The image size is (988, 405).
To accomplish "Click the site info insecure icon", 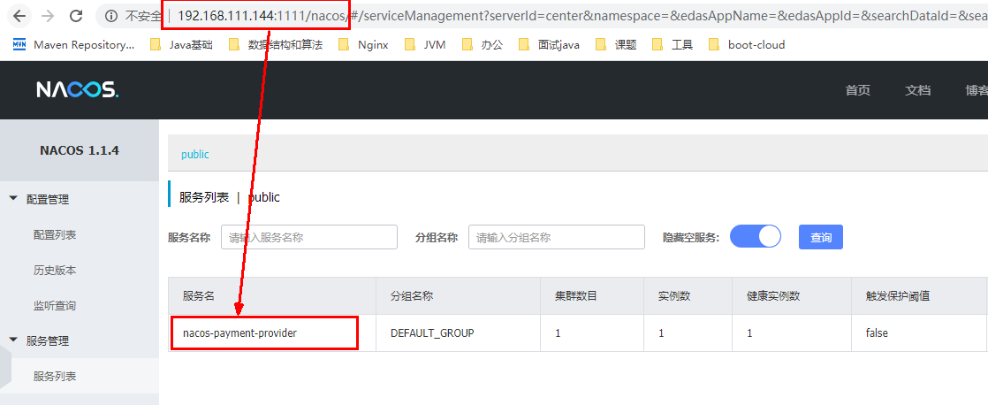I will 111,16.
